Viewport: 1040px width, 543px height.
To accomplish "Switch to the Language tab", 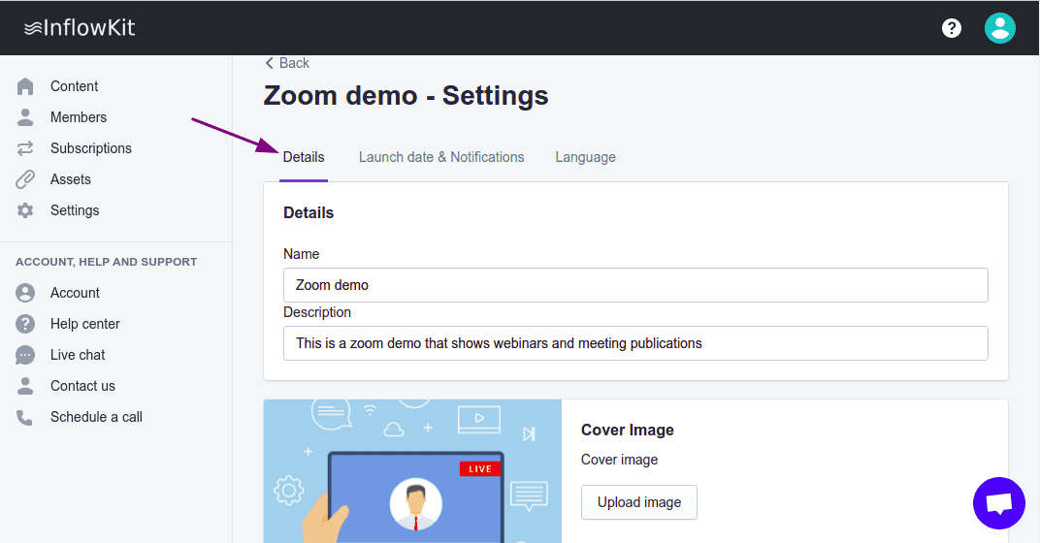I will pyautogui.click(x=585, y=157).
